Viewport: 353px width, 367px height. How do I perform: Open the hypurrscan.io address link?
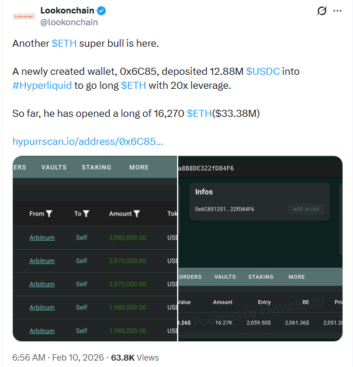pyautogui.click(x=88, y=141)
